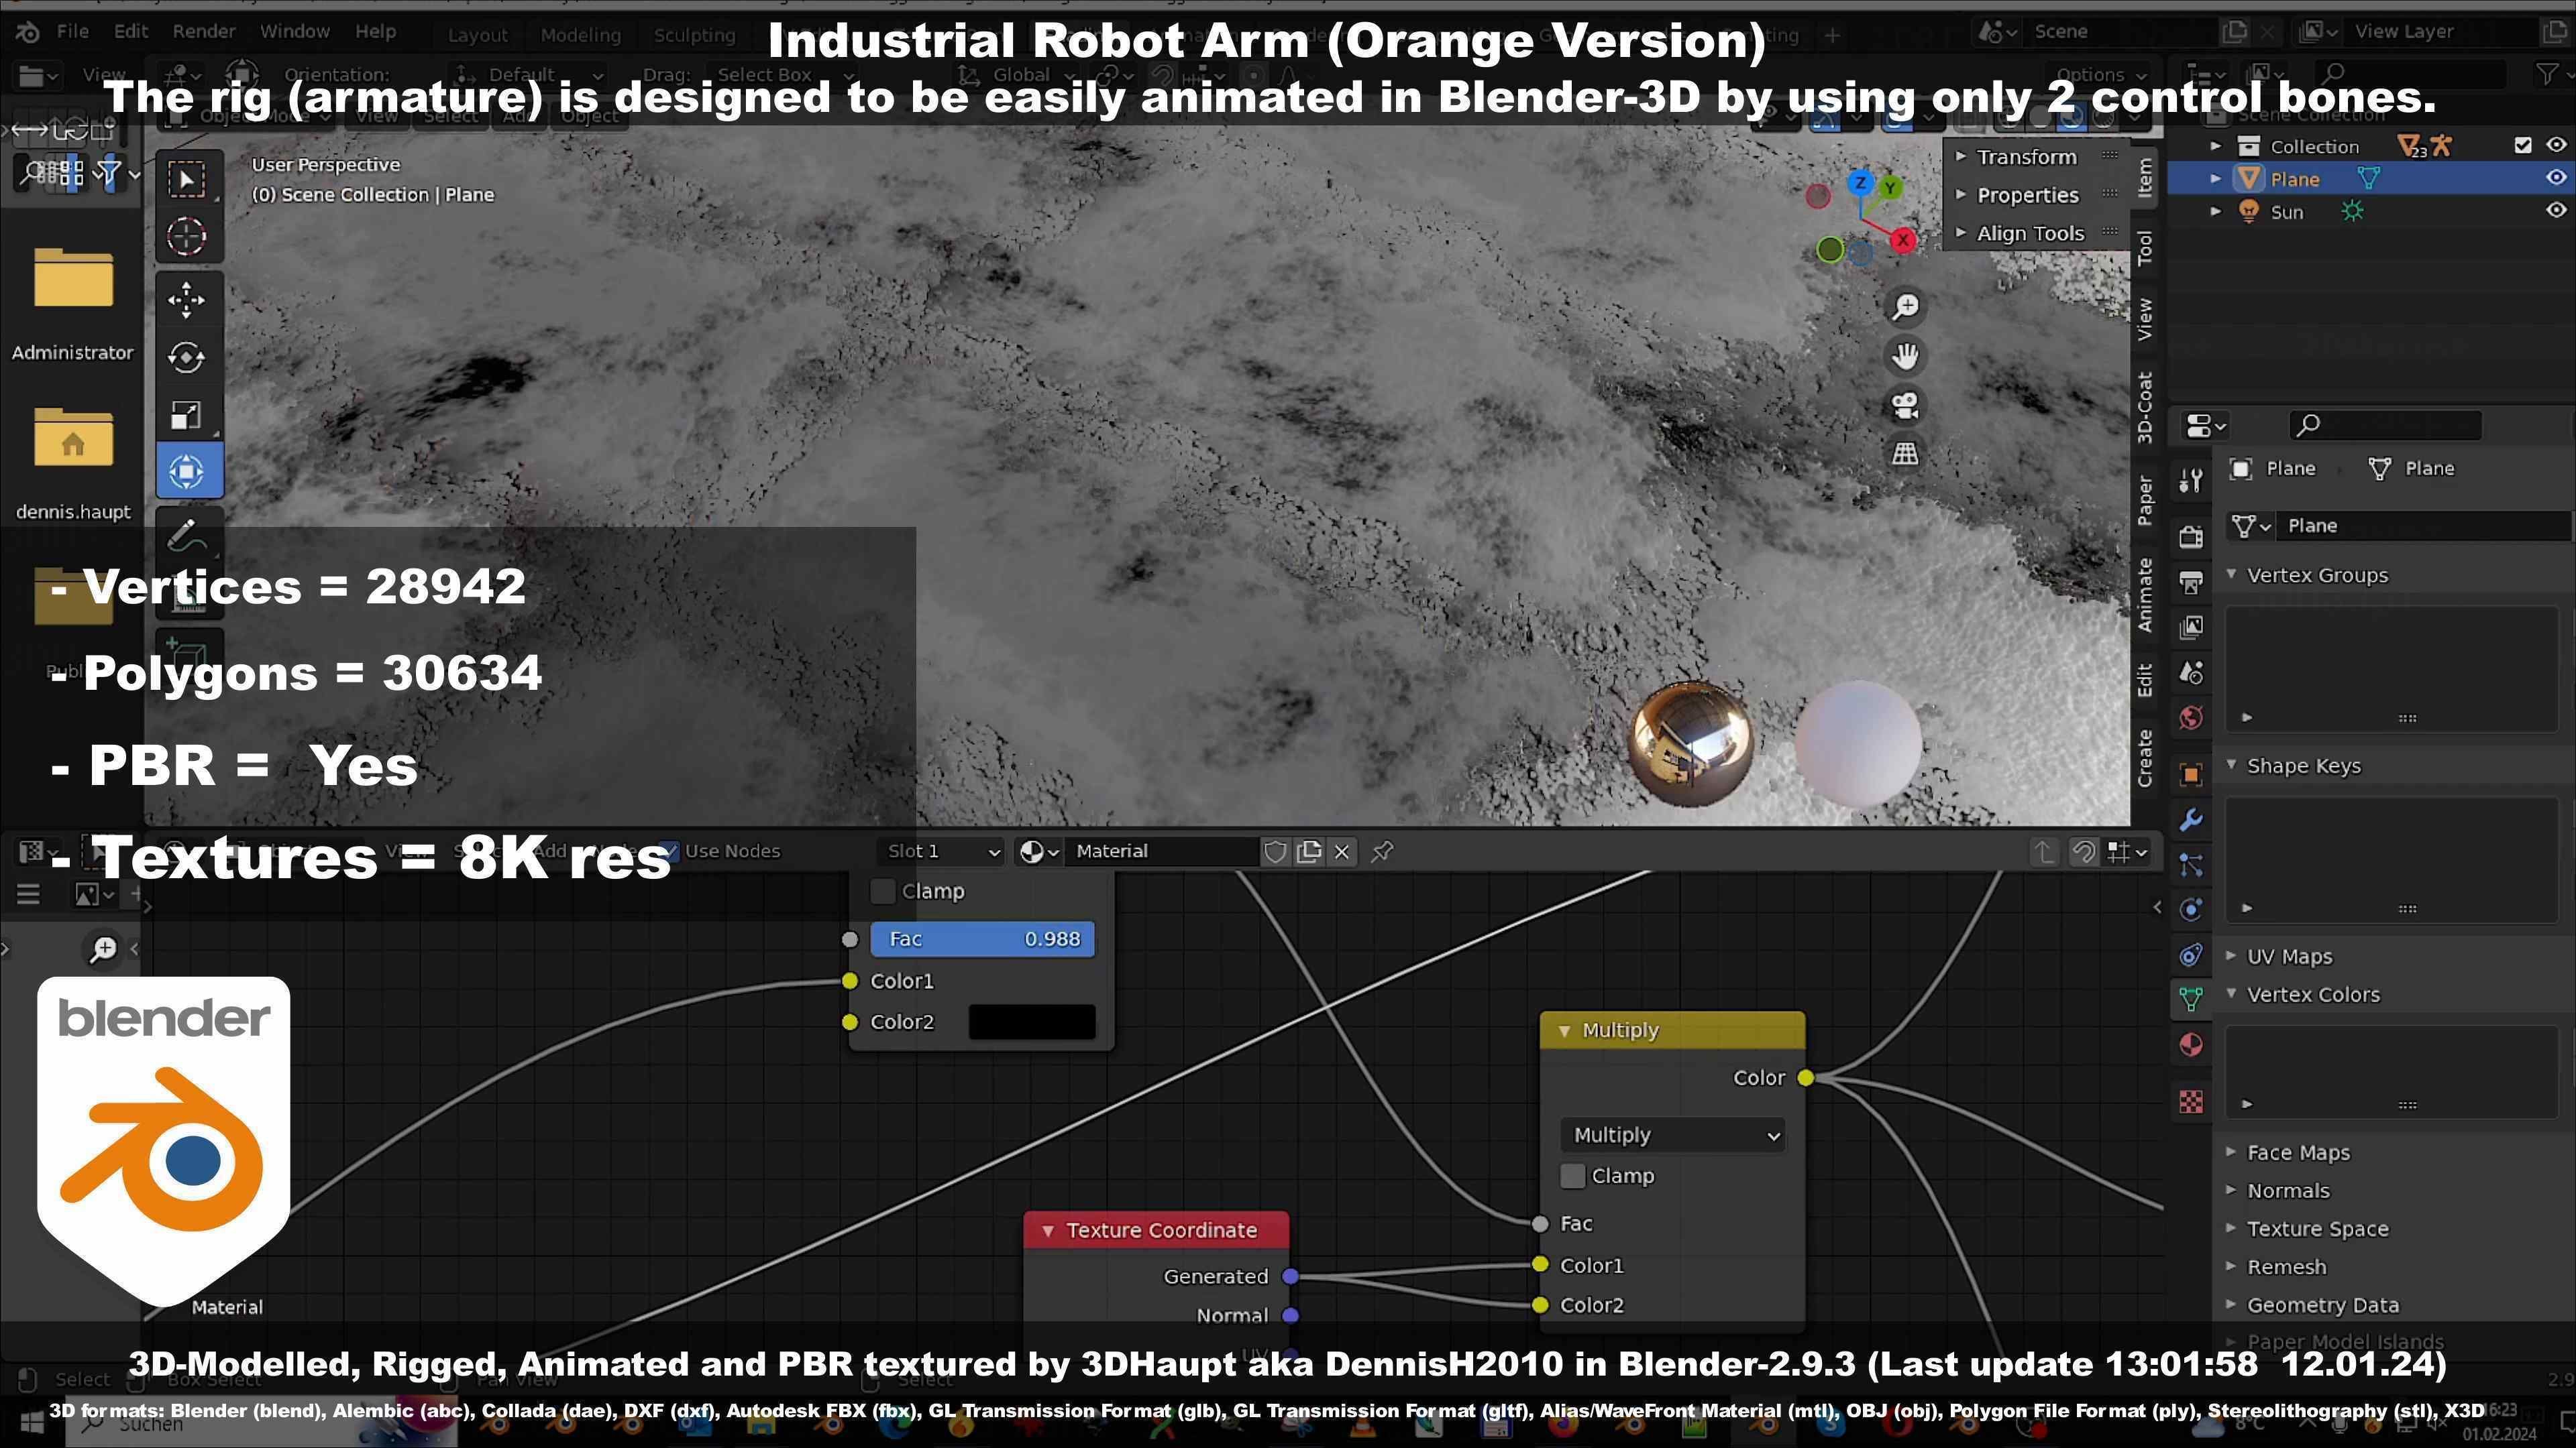Open the Render menu

point(204,31)
